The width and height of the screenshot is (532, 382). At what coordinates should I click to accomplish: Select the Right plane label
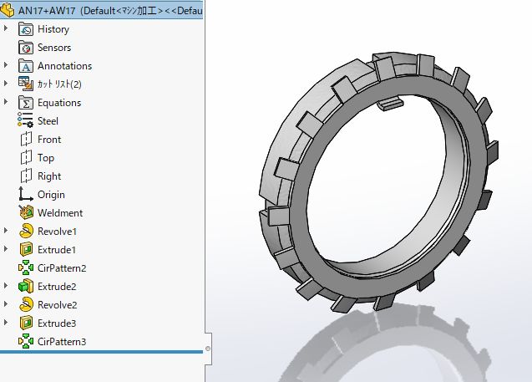pos(49,176)
